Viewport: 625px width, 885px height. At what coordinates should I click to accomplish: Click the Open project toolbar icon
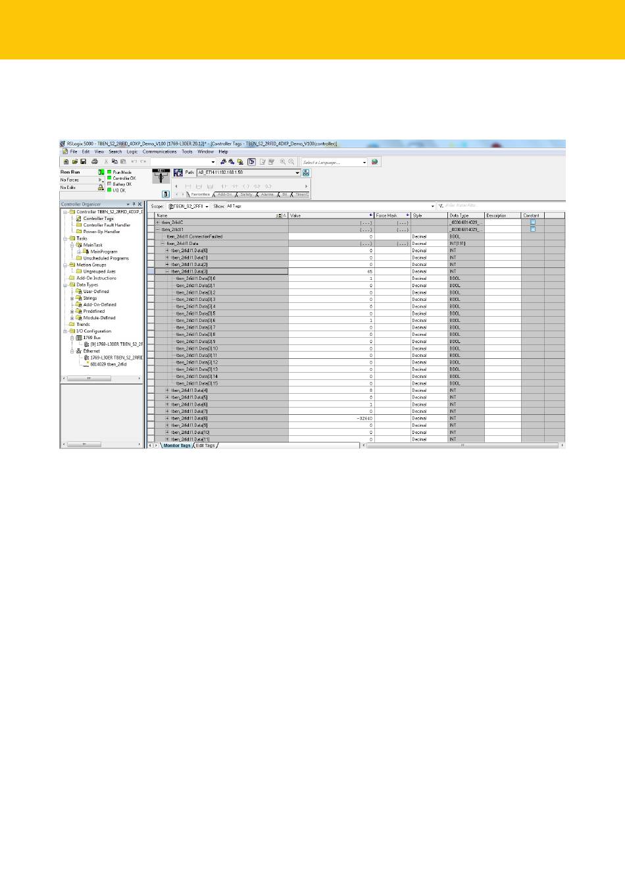point(74,161)
